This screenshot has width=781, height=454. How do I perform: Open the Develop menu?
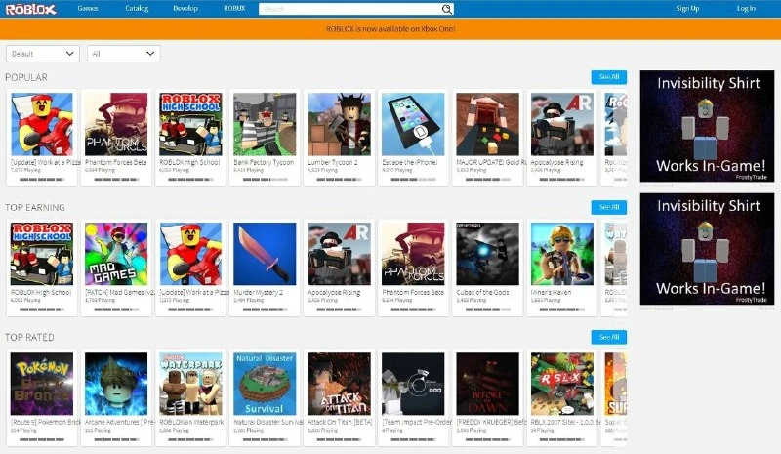tap(185, 8)
